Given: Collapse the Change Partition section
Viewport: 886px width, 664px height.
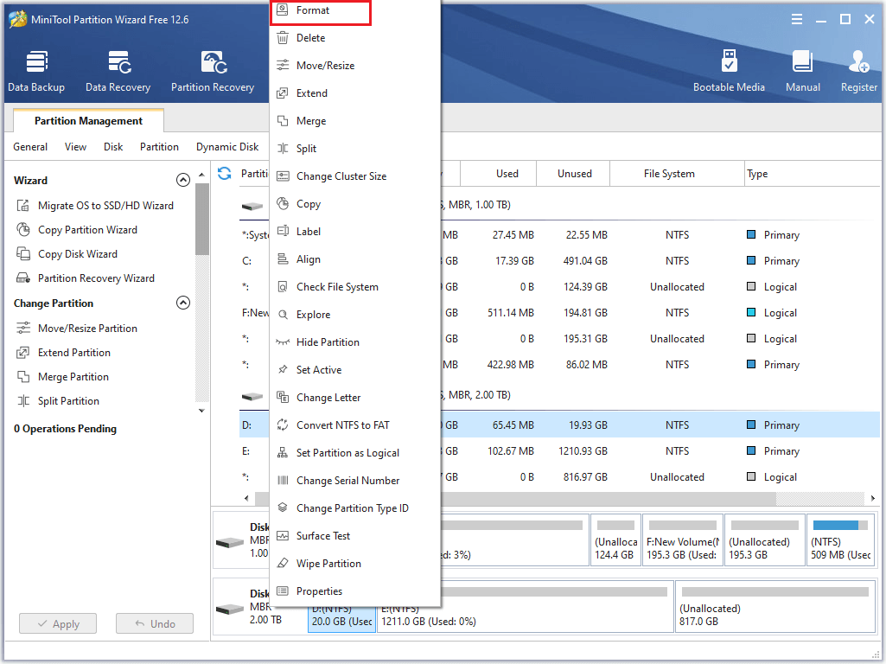Looking at the screenshot, I should coord(183,303).
